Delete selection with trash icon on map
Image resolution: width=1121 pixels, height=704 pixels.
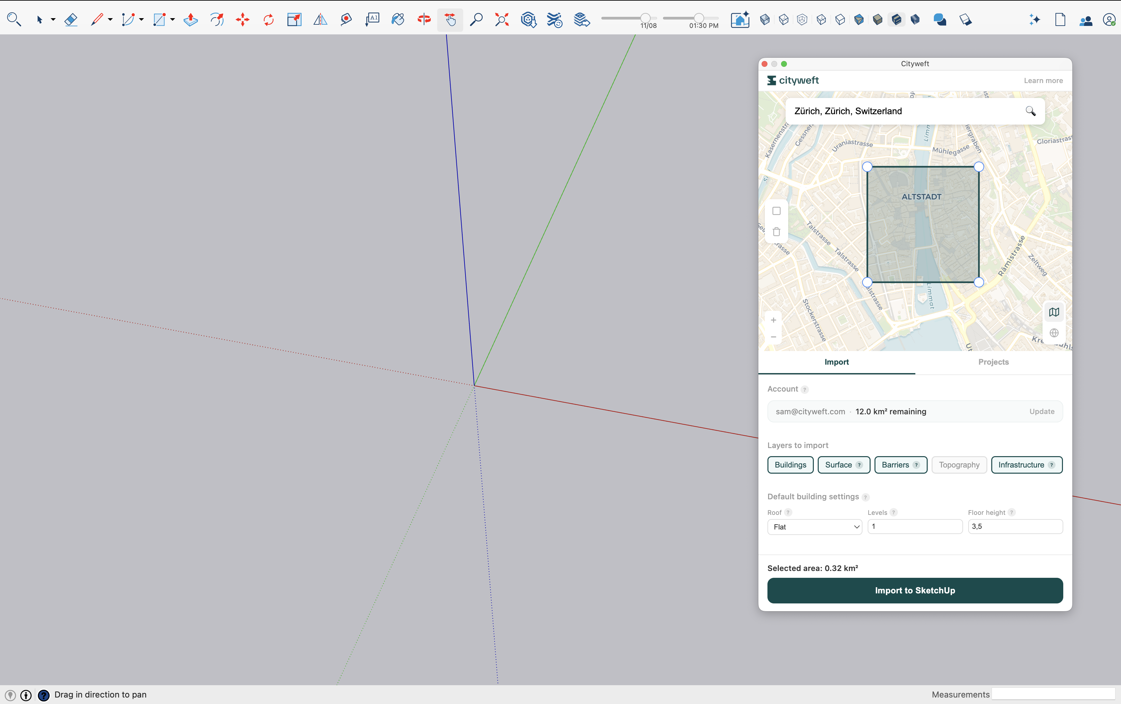(x=777, y=232)
